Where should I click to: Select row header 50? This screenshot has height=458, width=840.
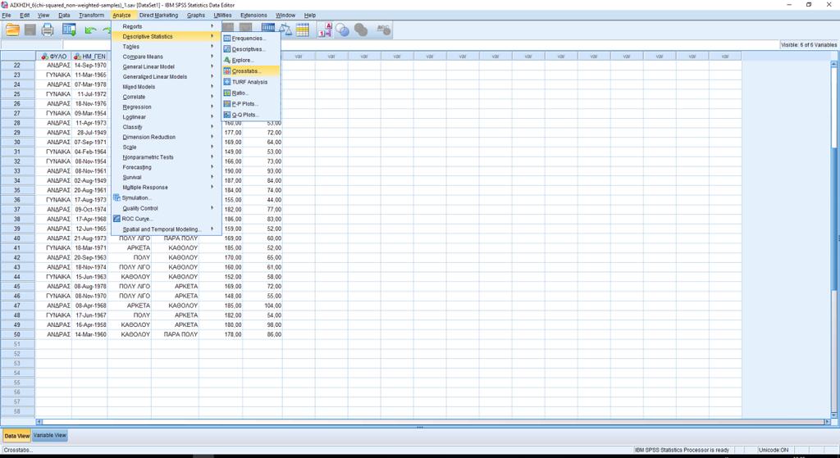pos(18,334)
